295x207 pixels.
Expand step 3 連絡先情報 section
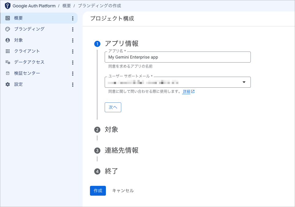pyautogui.click(x=116, y=150)
